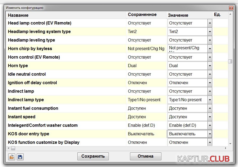The image size is (238, 167).
Task: Expand Headlamp leveling system type dropdown
Action: tap(210, 32)
